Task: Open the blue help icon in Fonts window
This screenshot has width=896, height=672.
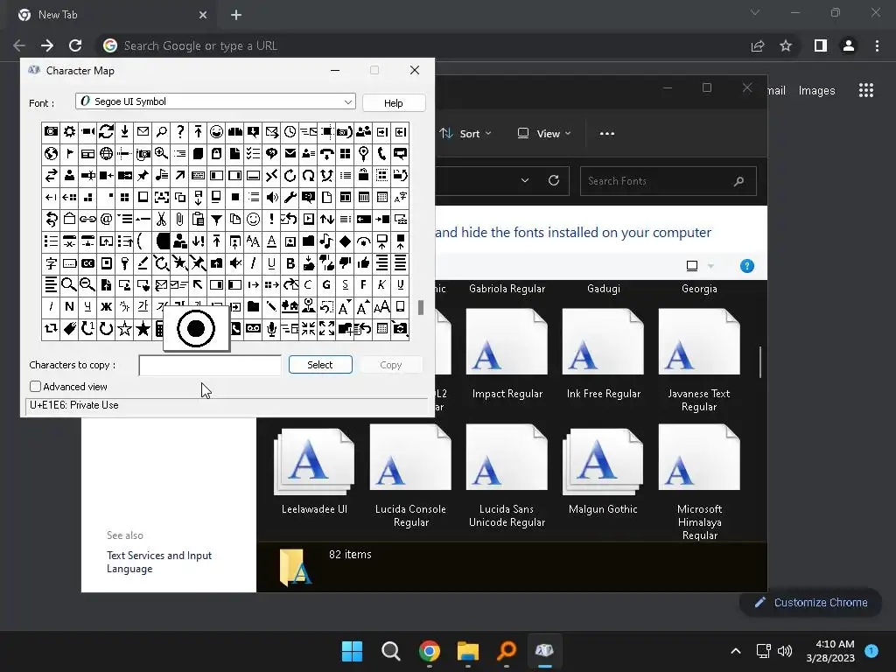Action: 747,266
